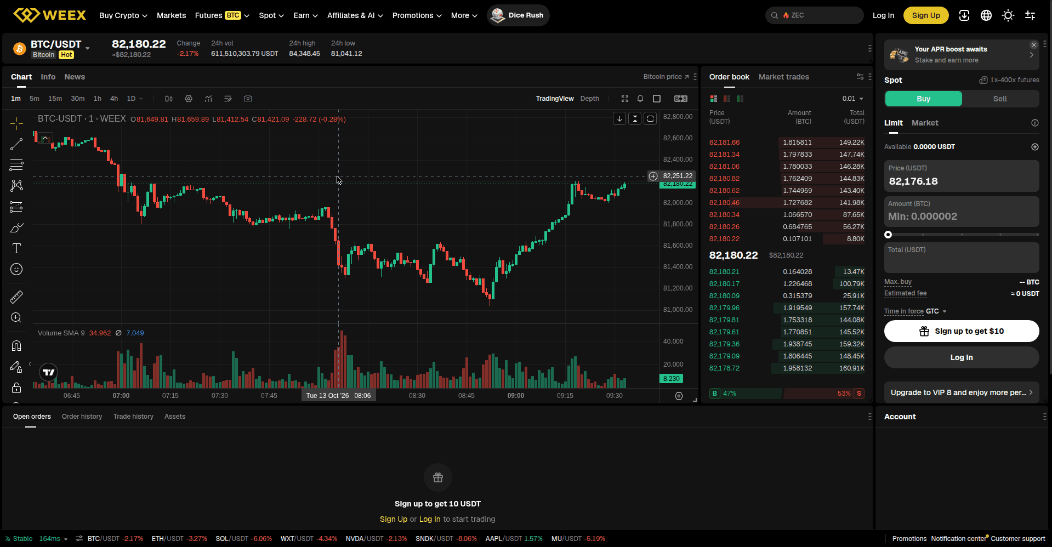Close the APR boost banner
Viewport: 1052px width, 547px height.
coord(1034,45)
